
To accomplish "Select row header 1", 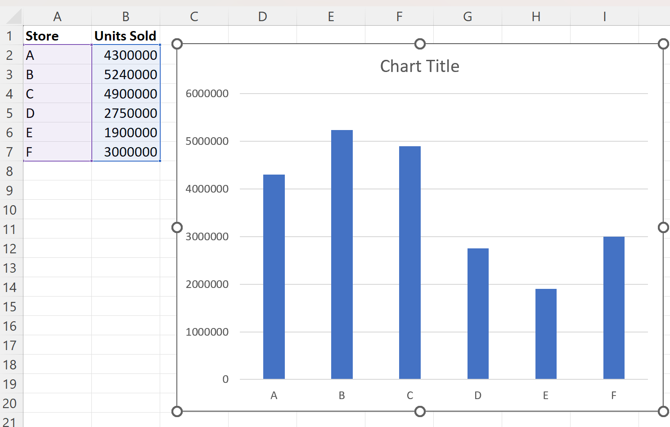I will [10, 36].
